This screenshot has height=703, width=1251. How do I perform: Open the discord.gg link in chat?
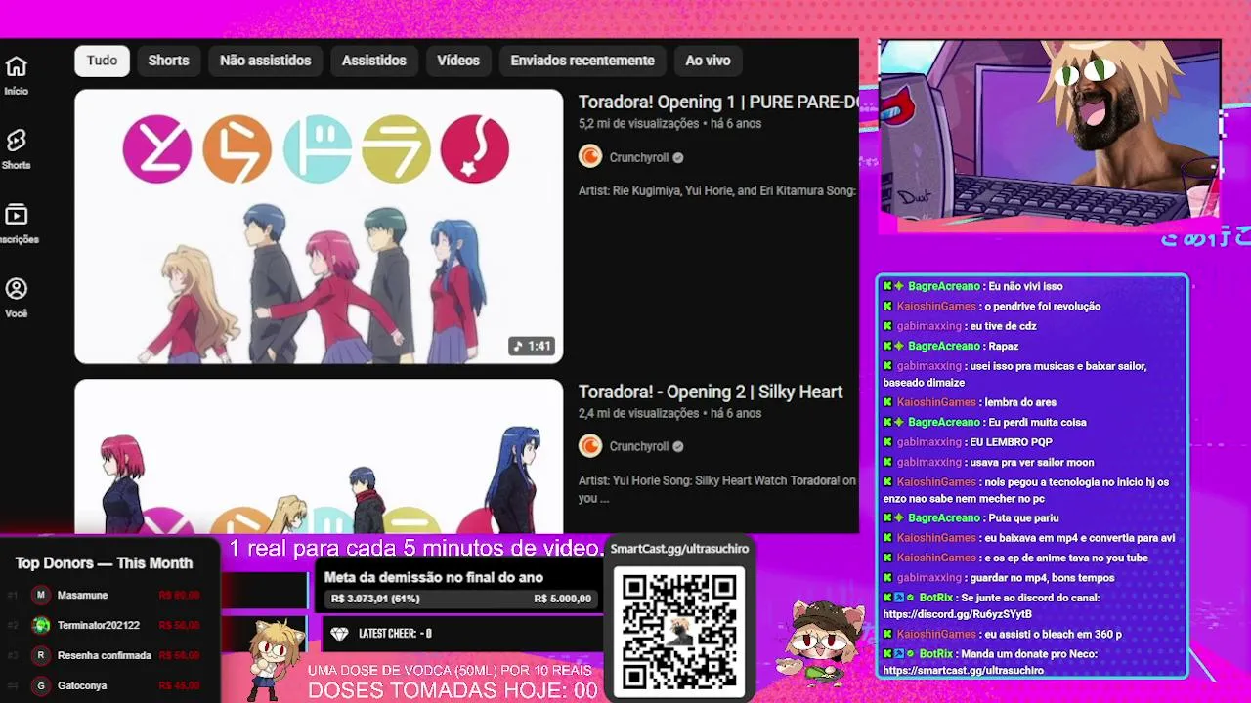coord(957,614)
